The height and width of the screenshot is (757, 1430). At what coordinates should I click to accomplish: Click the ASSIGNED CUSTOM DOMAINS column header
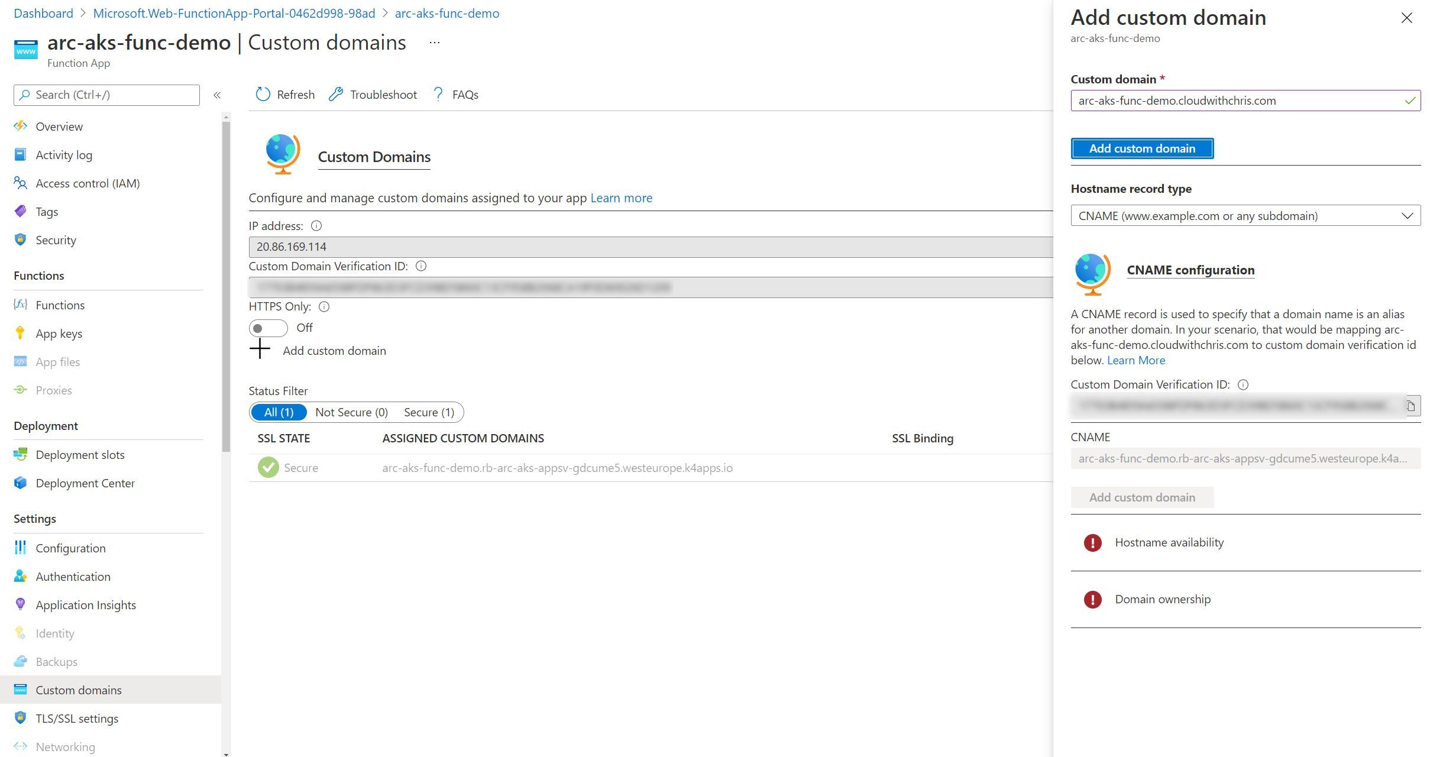[x=463, y=438]
